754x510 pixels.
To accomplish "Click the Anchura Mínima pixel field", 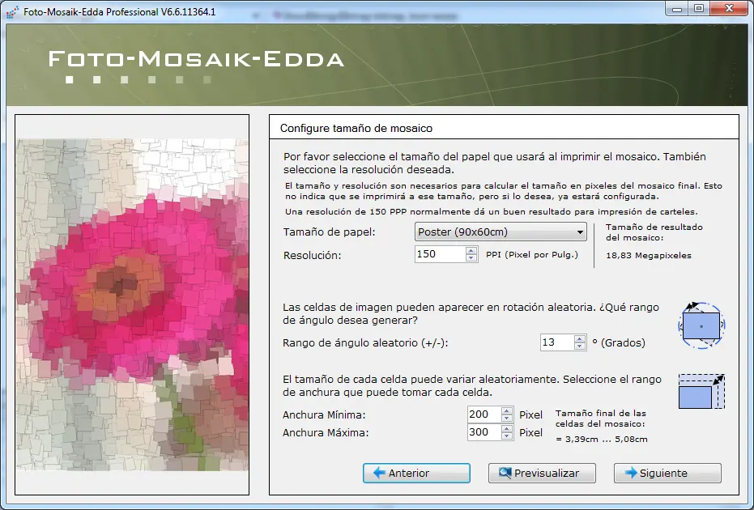I will pyautogui.click(x=483, y=414).
